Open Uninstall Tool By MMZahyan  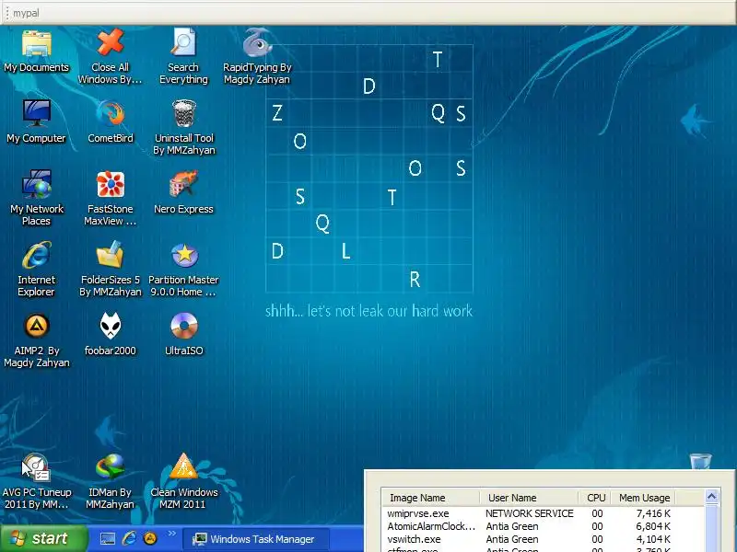(x=183, y=127)
